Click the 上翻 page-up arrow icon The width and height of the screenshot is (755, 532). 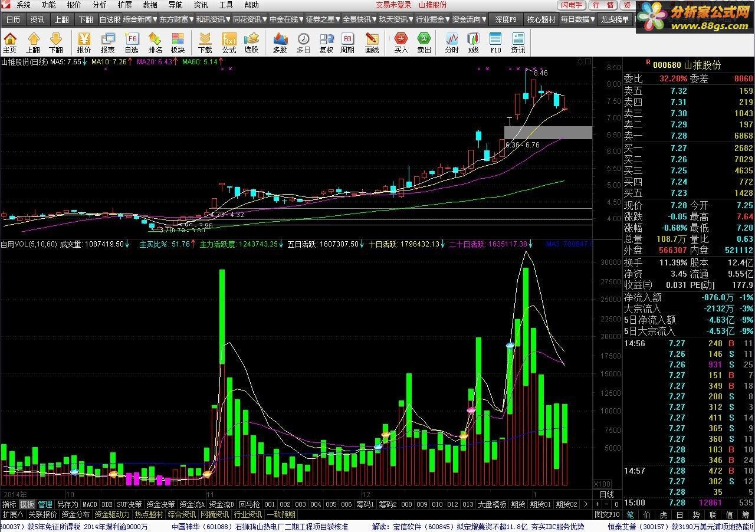point(32,43)
